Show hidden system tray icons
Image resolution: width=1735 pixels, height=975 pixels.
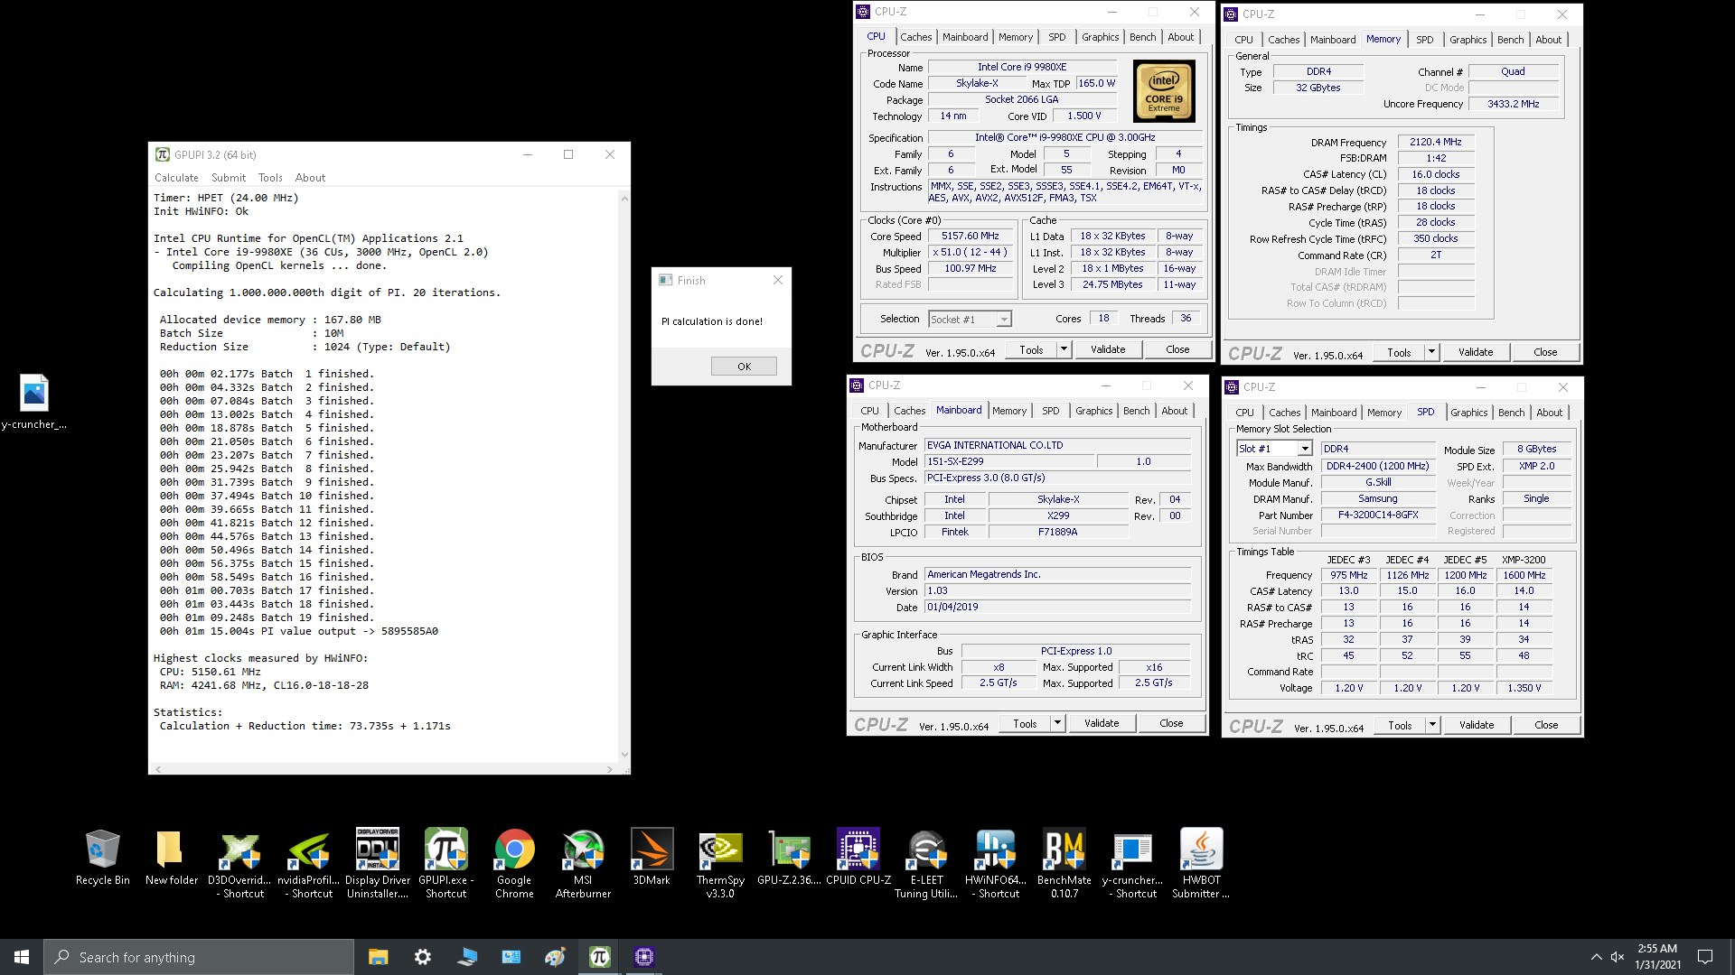pyautogui.click(x=1596, y=957)
